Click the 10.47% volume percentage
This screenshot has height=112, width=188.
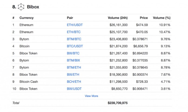coord(164,32)
